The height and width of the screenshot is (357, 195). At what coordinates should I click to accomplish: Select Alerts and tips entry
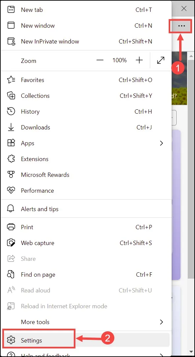point(86,209)
